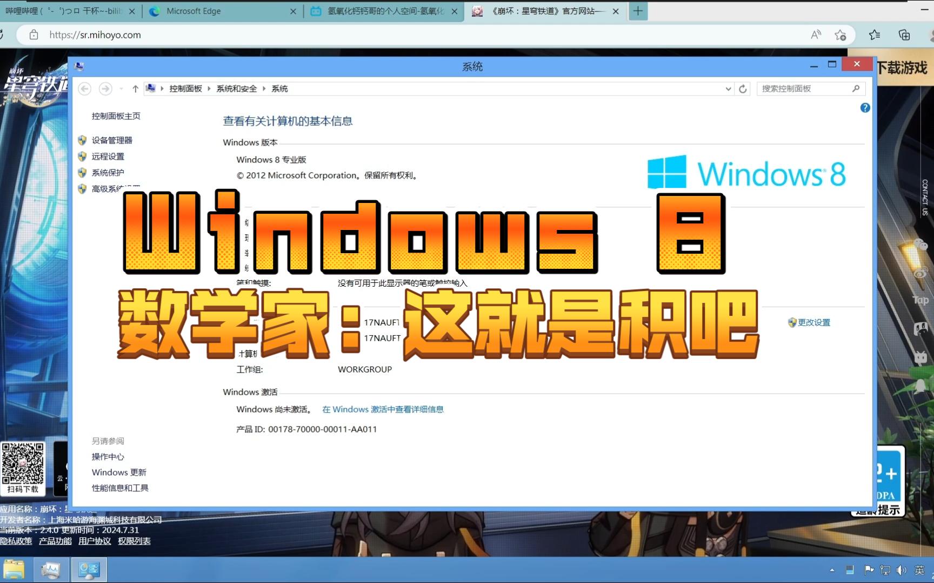The height and width of the screenshot is (583, 934).
Task: Open the blue Help question mark
Action: click(x=865, y=108)
